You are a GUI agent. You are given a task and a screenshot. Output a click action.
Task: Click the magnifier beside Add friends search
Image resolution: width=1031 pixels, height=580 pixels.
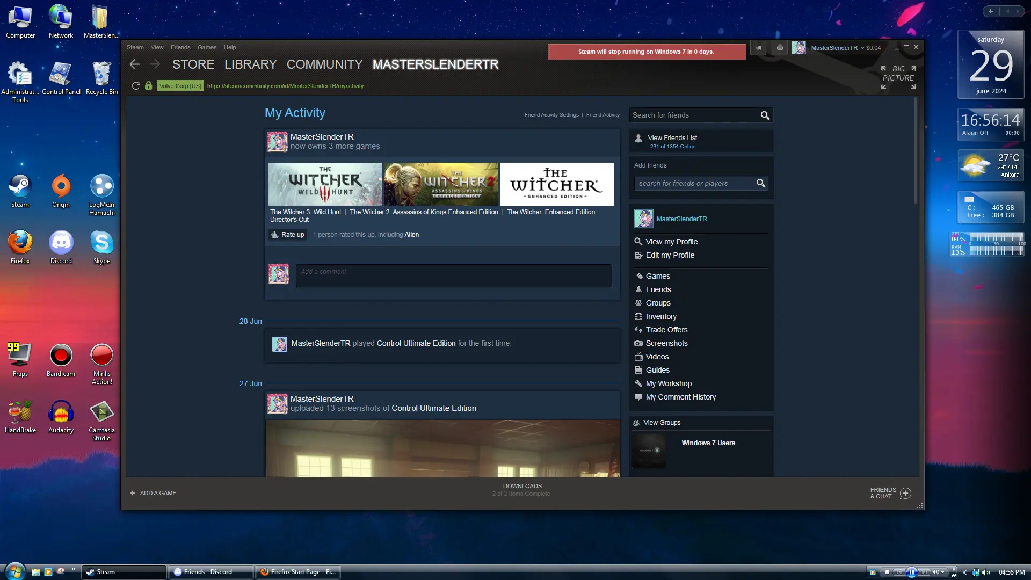[x=761, y=184]
